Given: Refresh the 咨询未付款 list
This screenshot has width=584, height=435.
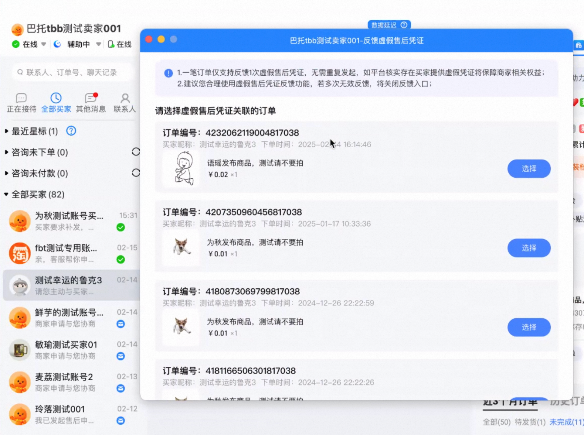Looking at the screenshot, I should tap(136, 173).
